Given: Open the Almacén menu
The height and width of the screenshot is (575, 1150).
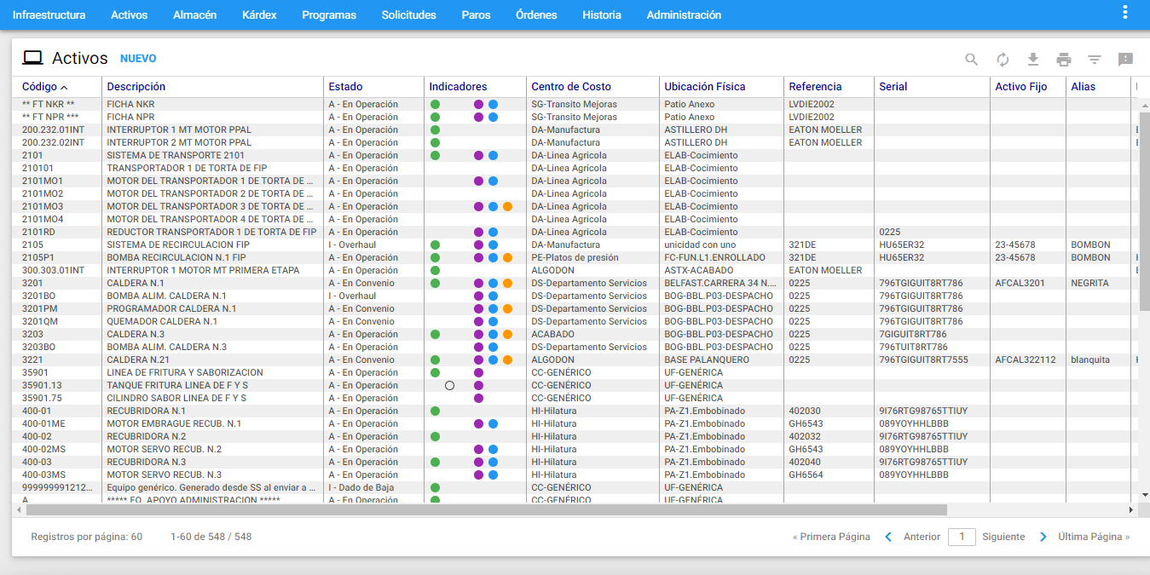Looking at the screenshot, I should (x=194, y=14).
